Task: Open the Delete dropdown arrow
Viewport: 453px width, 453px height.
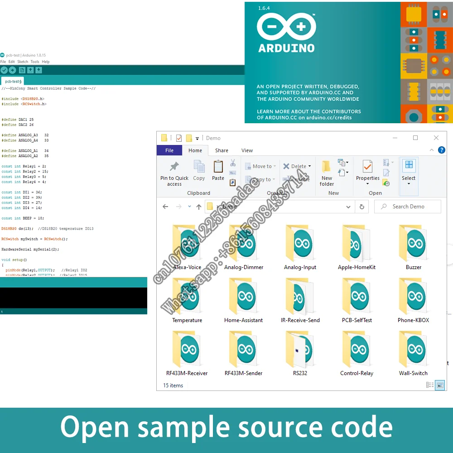Action: click(x=310, y=166)
